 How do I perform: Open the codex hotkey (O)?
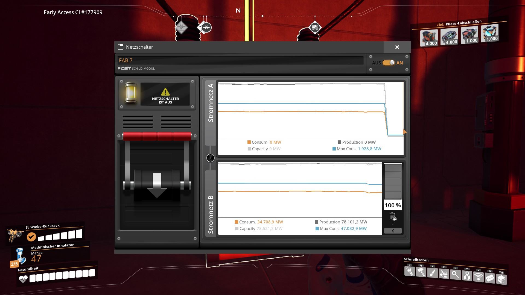click(x=490, y=278)
